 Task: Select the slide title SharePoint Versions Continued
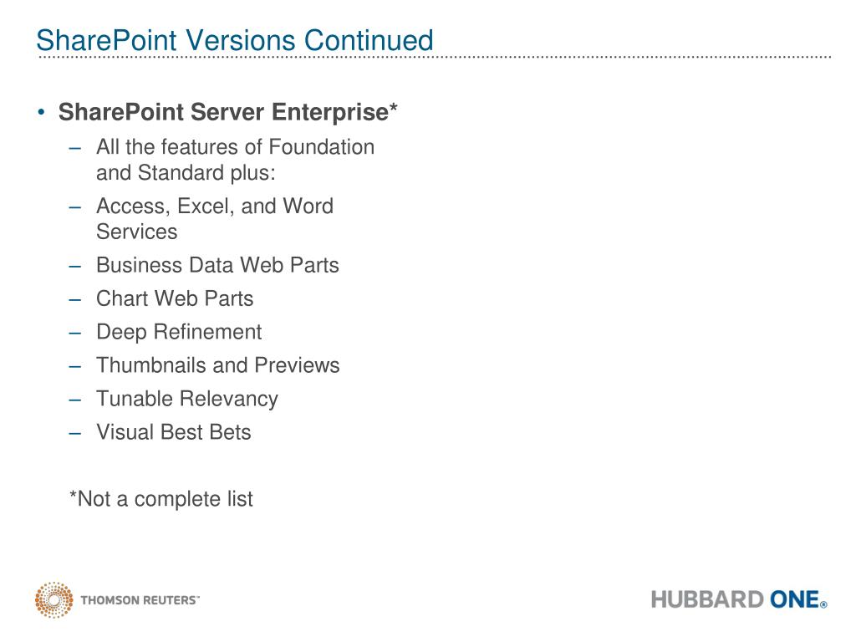point(235,39)
